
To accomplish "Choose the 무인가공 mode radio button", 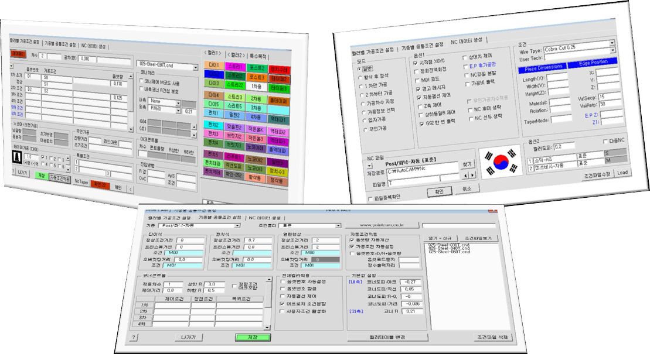I will [x=365, y=129].
